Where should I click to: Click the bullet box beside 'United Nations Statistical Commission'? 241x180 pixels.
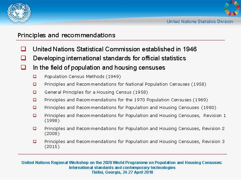click(x=23, y=49)
